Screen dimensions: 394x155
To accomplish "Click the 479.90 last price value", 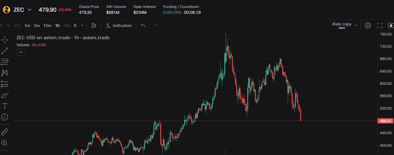I will (48, 10).
